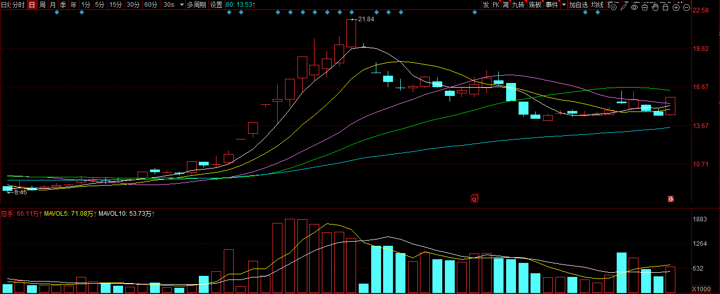Viewport: 720px width, 294px height.
Task: Click the 总手 volume label
Action: click(7, 213)
